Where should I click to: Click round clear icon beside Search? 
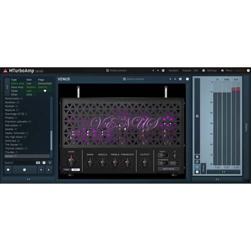[x=44, y=163]
